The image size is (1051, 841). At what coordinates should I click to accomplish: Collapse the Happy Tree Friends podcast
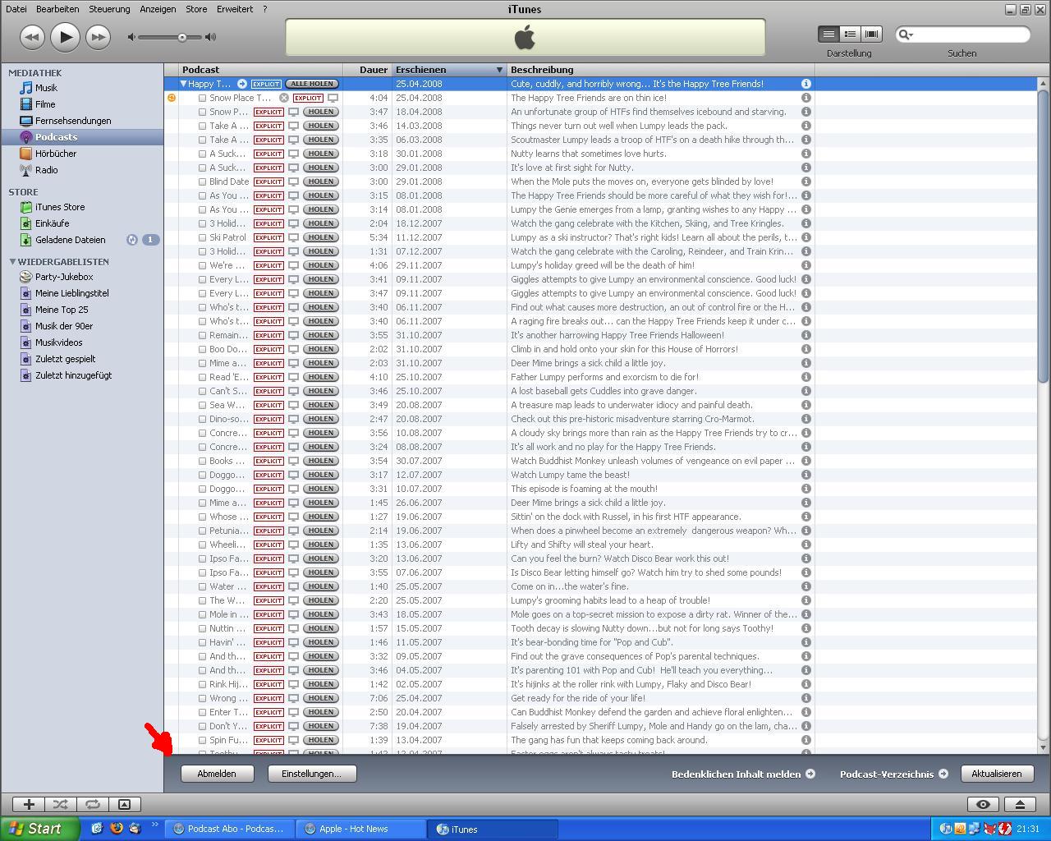coord(183,84)
